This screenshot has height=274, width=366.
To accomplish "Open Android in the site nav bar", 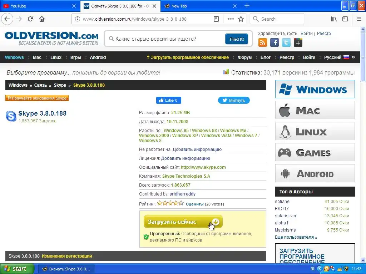I will (x=98, y=57).
